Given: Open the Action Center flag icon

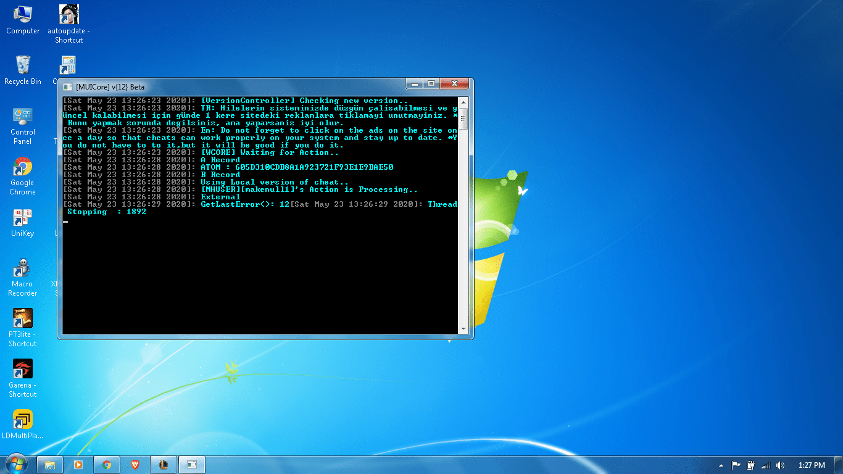Looking at the screenshot, I should click(736, 465).
